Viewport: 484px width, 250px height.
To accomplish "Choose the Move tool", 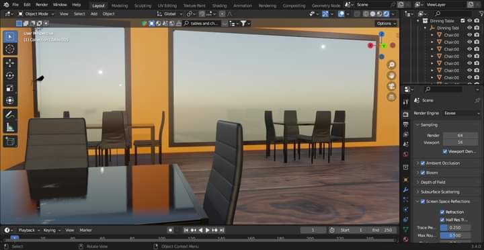I will (x=10, y=63).
